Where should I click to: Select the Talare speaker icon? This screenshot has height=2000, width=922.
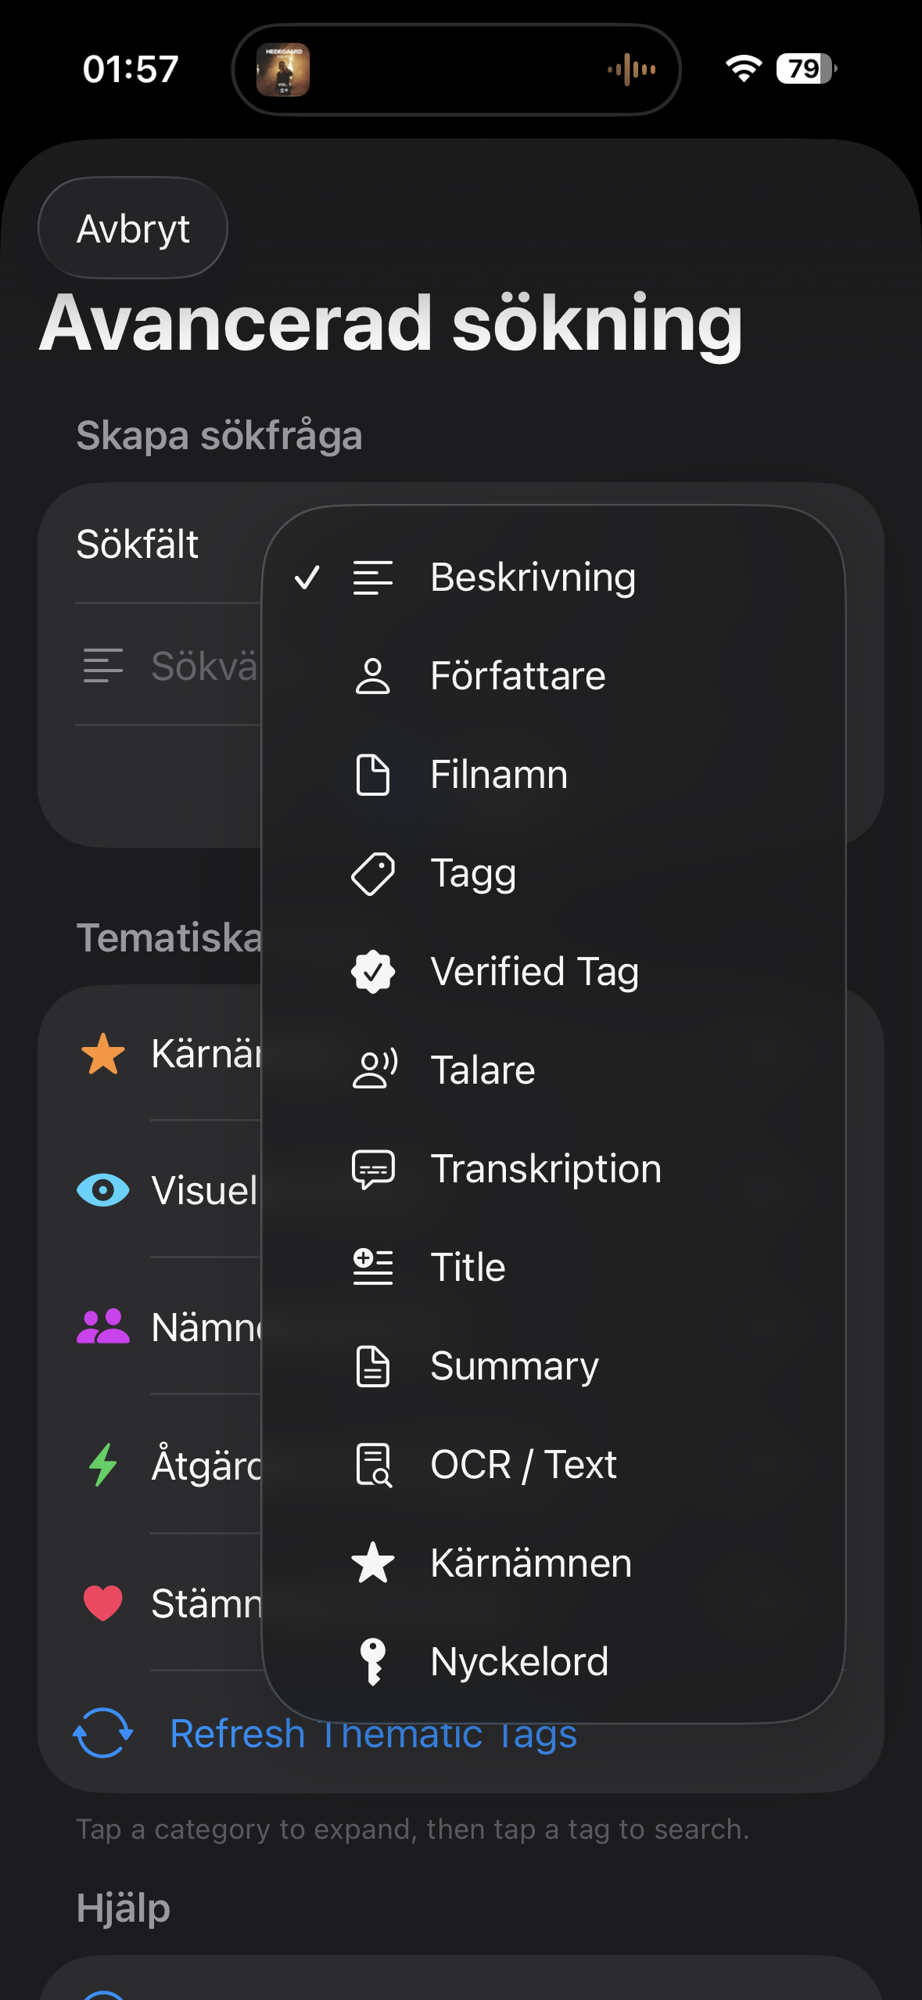[375, 1070]
